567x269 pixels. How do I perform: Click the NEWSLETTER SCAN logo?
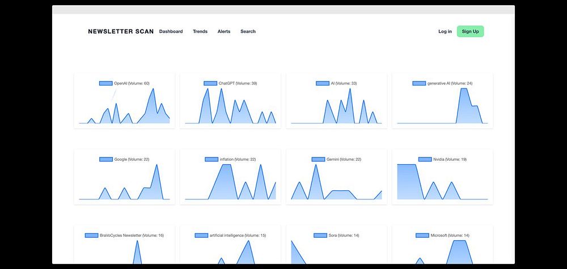click(121, 31)
